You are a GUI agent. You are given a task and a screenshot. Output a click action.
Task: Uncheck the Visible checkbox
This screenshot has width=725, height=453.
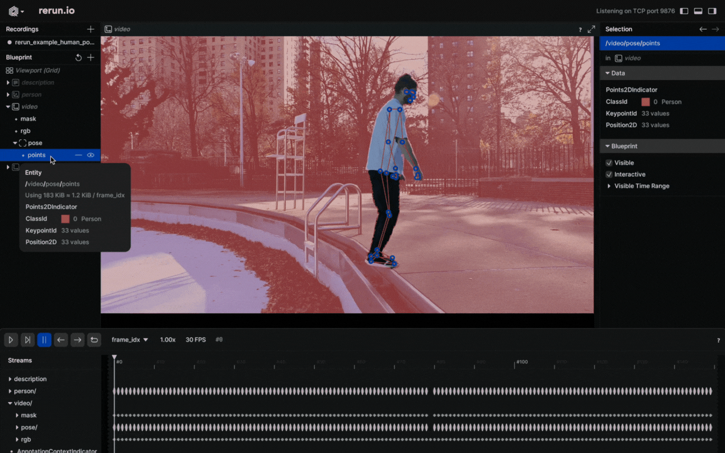point(609,163)
